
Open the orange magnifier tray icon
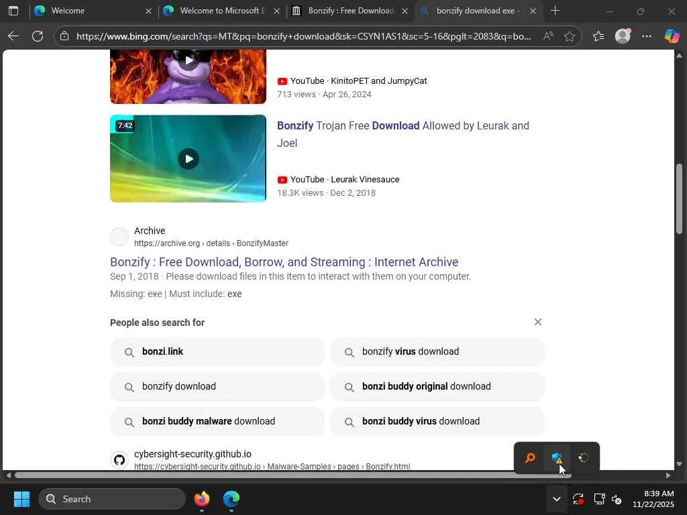(x=530, y=458)
